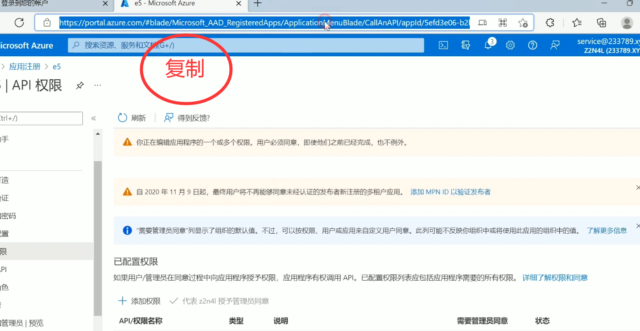Open the browser favorites list icon
The image size is (640, 331).
(x=577, y=23)
